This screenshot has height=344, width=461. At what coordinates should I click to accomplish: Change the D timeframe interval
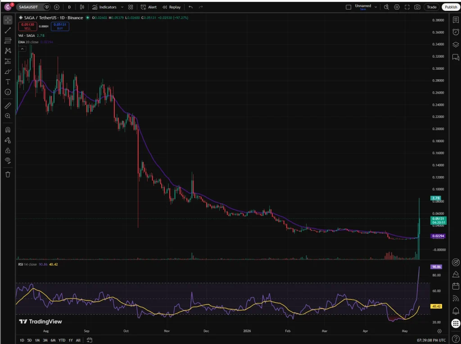tap(69, 7)
